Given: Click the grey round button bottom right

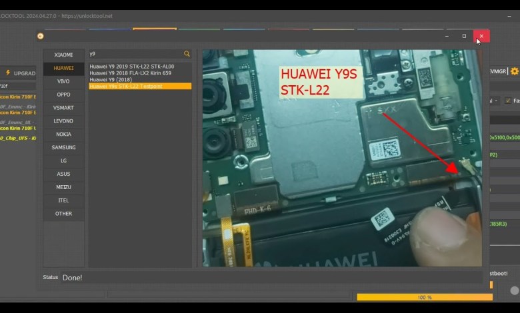Looking at the screenshot, I should tap(515, 290).
